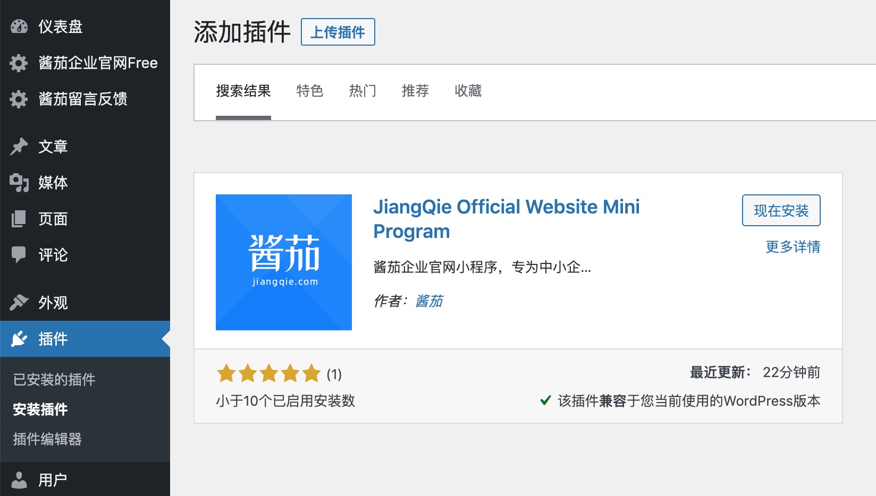The height and width of the screenshot is (496, 876).
Task: Click the dashboard gauge icon
Action: 19,27
